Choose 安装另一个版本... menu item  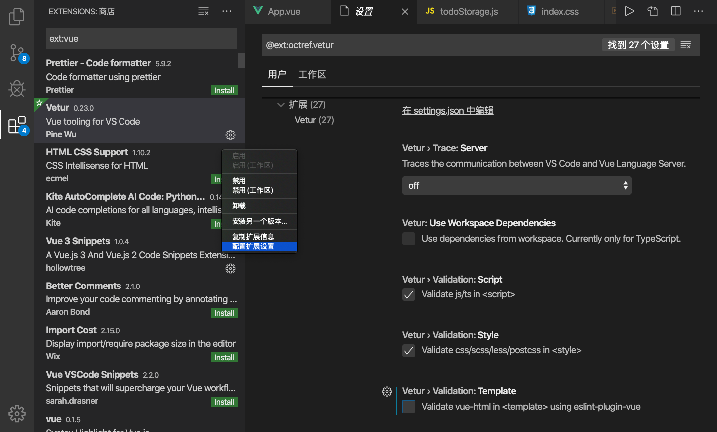pyautogui.click(x=259, y=221)
